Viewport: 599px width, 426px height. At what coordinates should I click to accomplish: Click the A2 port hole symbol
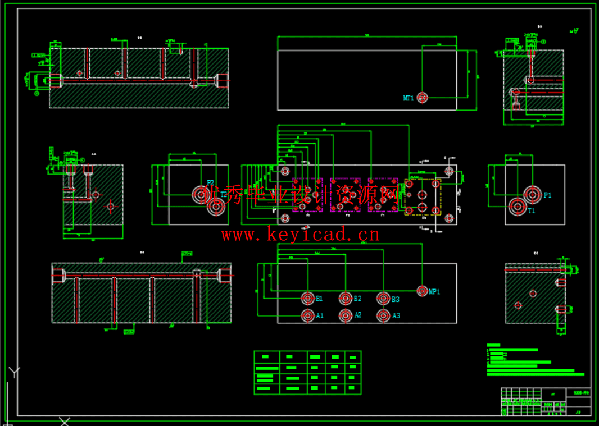345,315
